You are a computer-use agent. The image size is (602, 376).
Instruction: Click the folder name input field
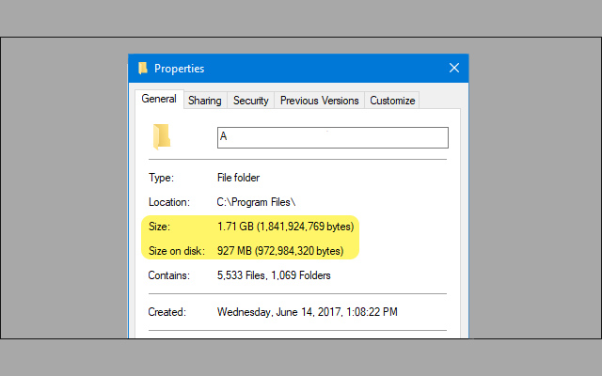[x=332, y=137]
